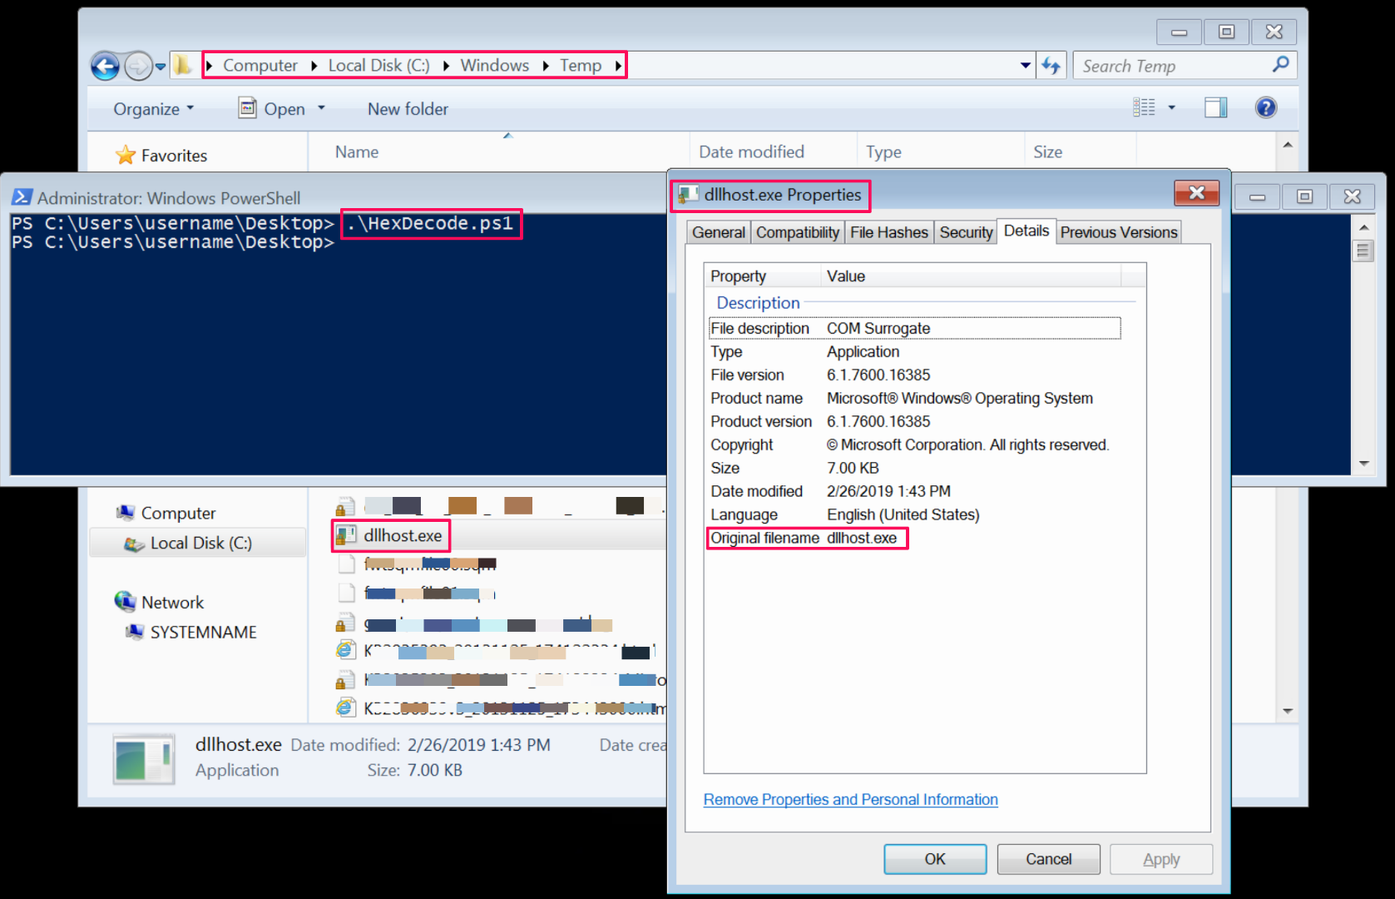Click the Cancel button
This screenshot has height=899, width=1395.
[x=1047, y=859]
